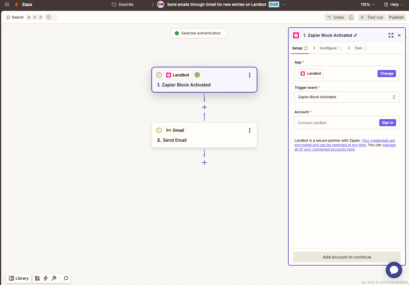This screenshot has width=409, height=285.
Task: Expand the zoom level 110% dropdown
Action: [x=368, y=4]
